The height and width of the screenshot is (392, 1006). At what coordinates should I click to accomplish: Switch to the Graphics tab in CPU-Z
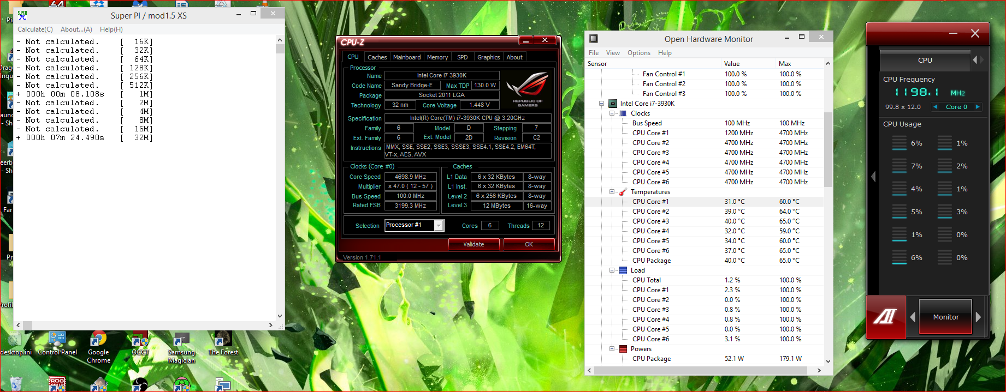coord(489,57)
